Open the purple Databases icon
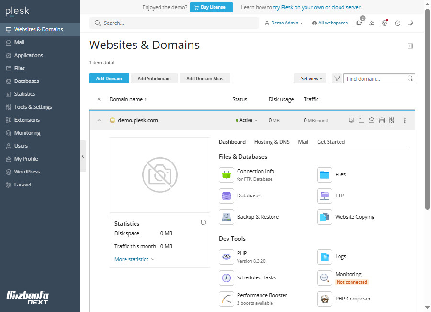 [227, 196]
